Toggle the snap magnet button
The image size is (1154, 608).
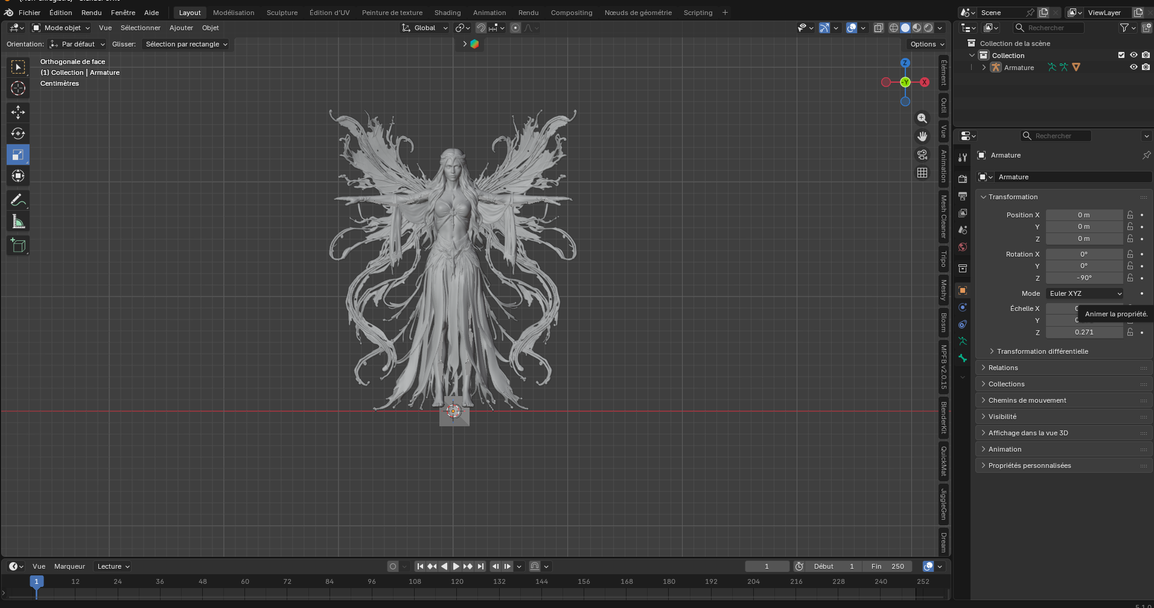tap(481, 28)
